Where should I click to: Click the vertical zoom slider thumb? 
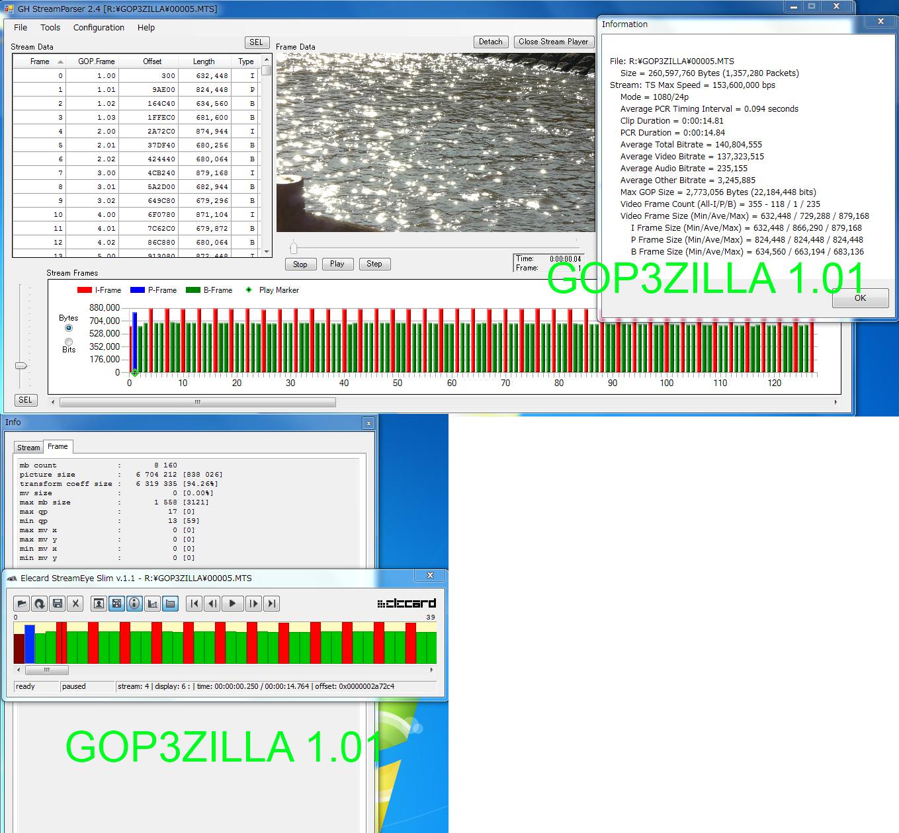tap(21, 366)
